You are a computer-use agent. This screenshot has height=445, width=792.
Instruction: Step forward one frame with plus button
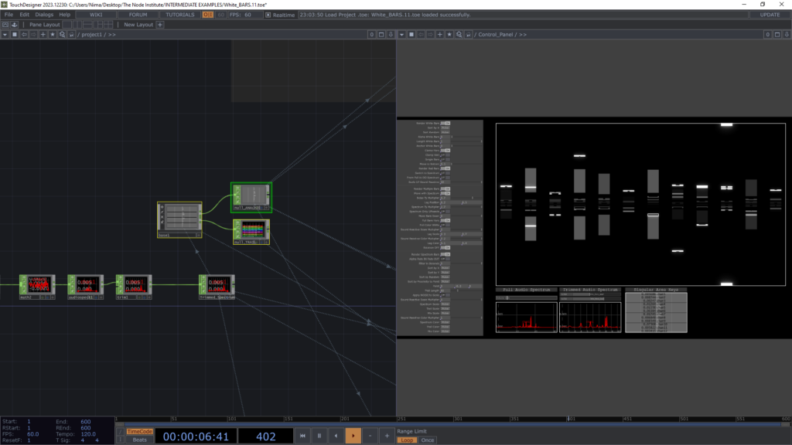(387, 437)
